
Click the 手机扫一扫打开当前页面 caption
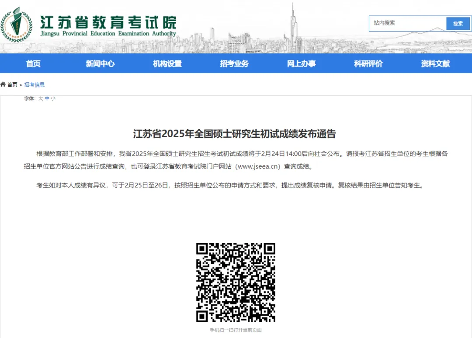point(236,330)
